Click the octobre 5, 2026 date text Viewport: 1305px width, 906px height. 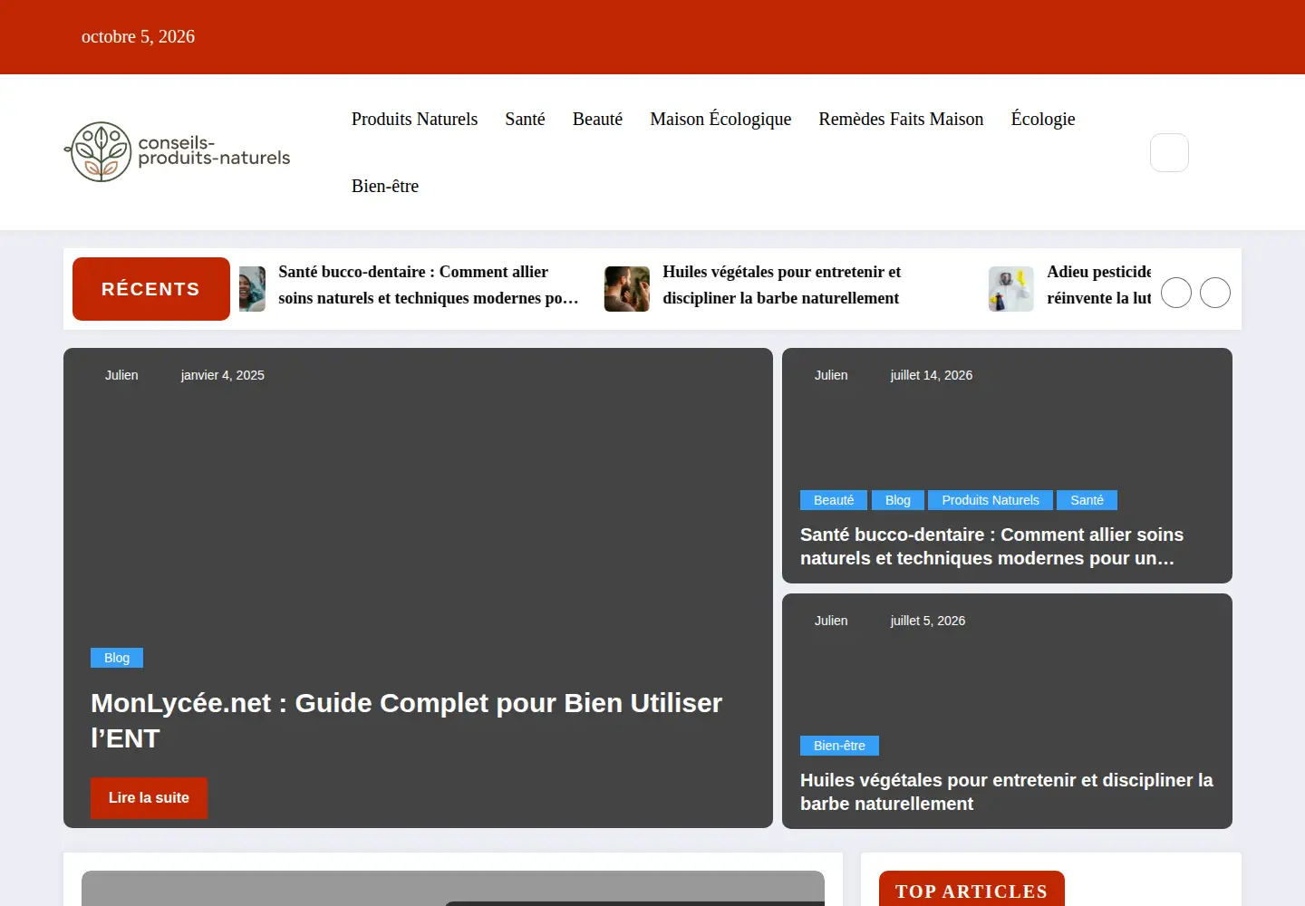138,36
